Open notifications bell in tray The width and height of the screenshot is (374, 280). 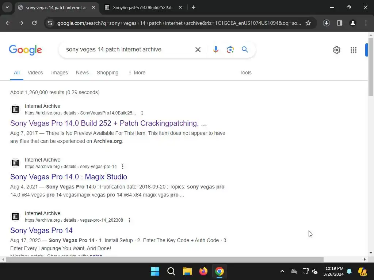(349, 271)
